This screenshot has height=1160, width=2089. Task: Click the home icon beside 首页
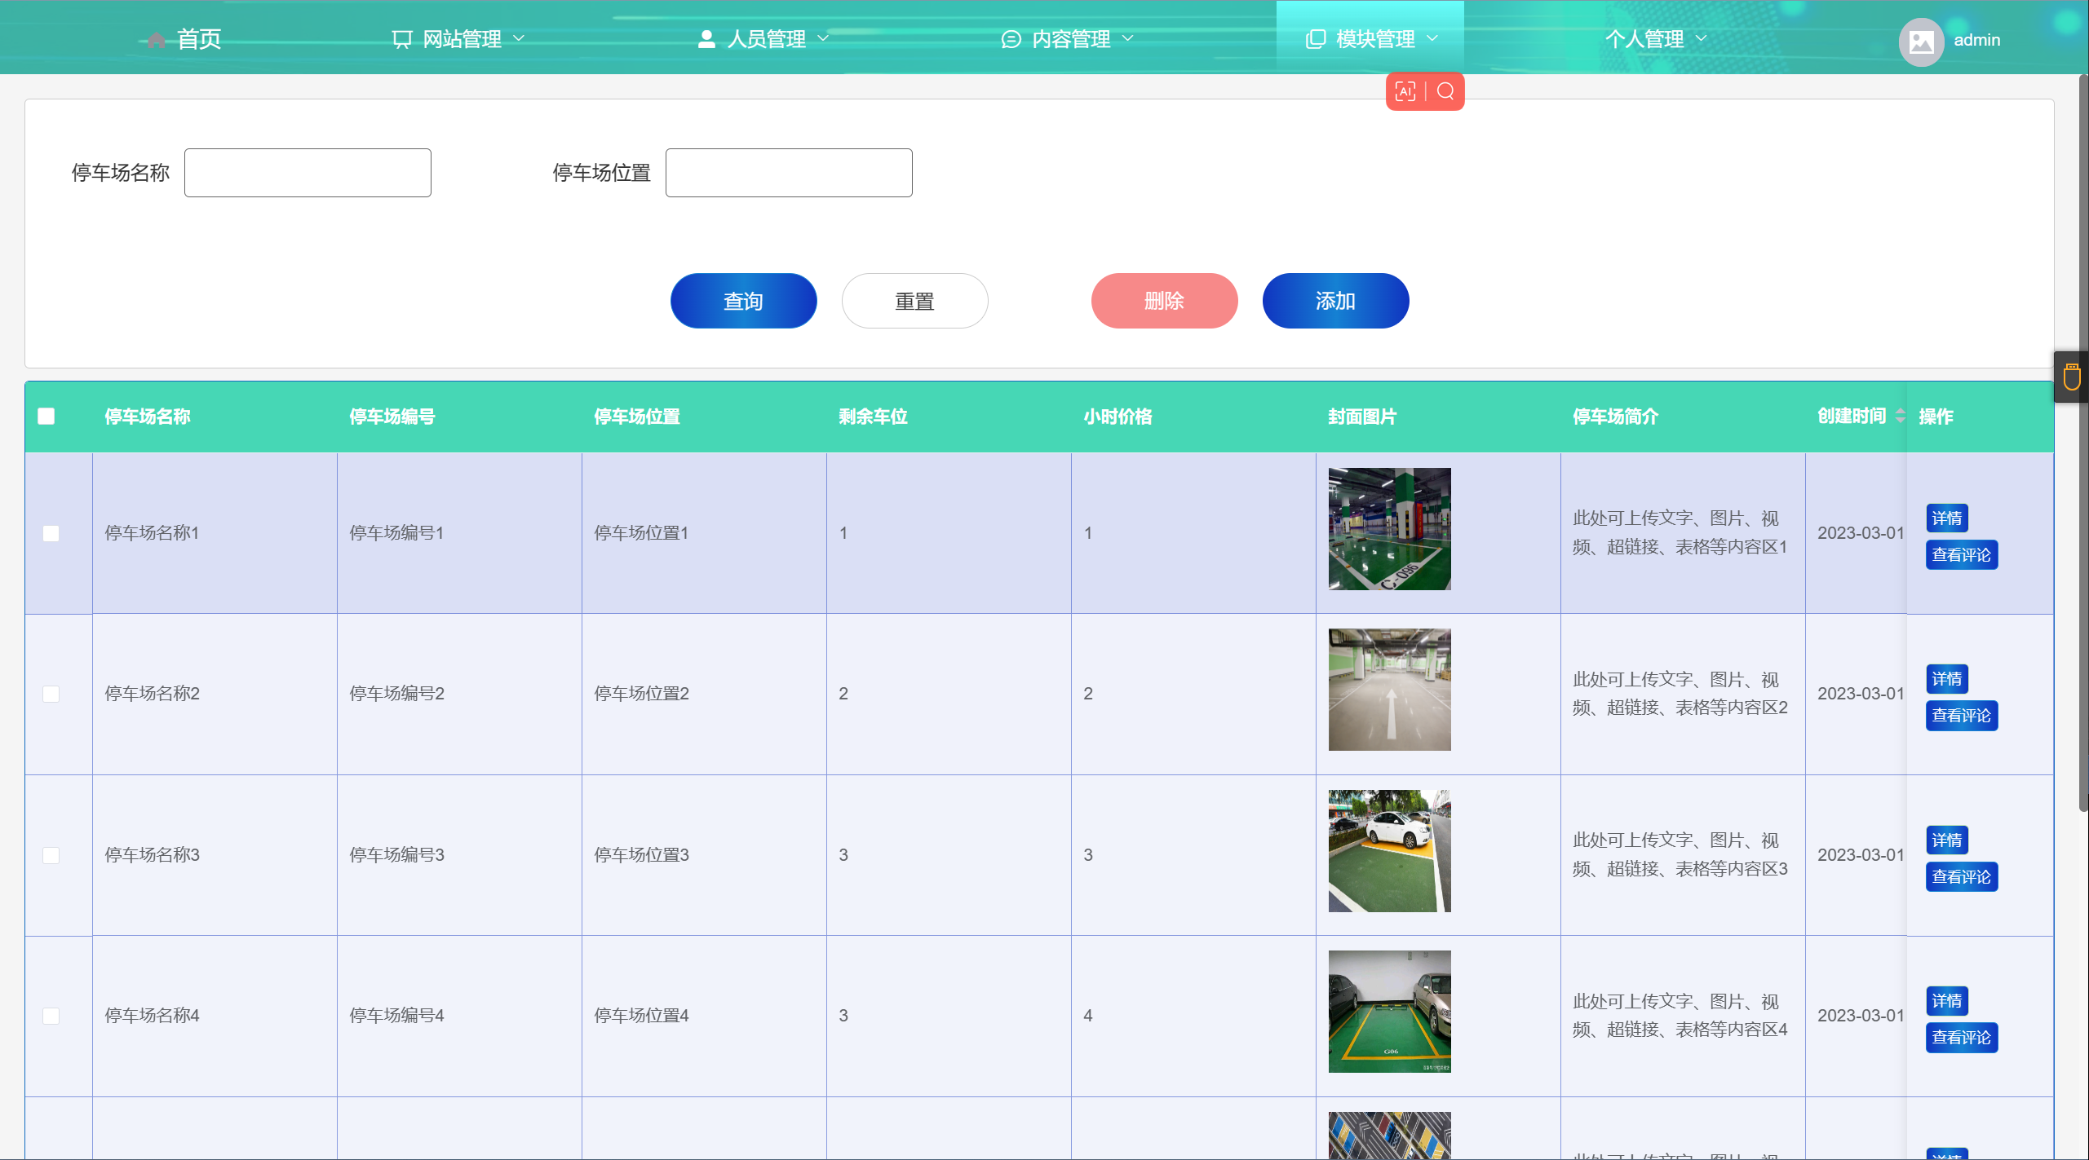coord(156,40)
